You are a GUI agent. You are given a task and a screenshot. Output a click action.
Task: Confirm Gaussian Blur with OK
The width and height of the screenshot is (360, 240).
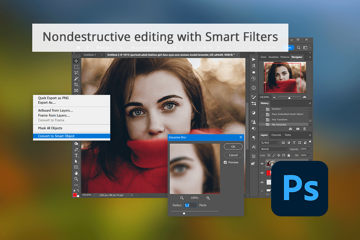[x=233, y=147]
